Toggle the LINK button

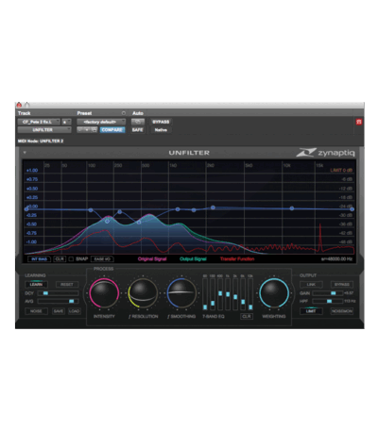click(311, 285)
